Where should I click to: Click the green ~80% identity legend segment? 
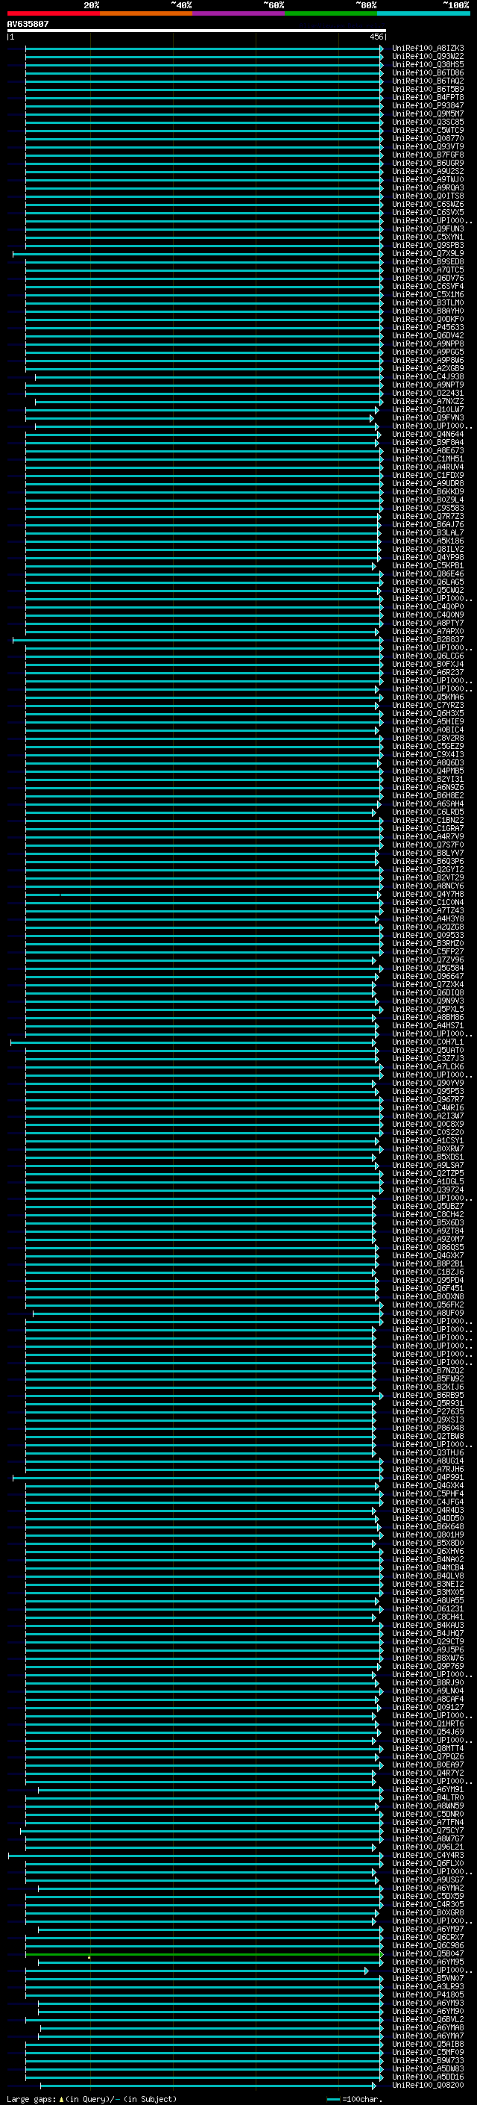click(x=331, y=13)
